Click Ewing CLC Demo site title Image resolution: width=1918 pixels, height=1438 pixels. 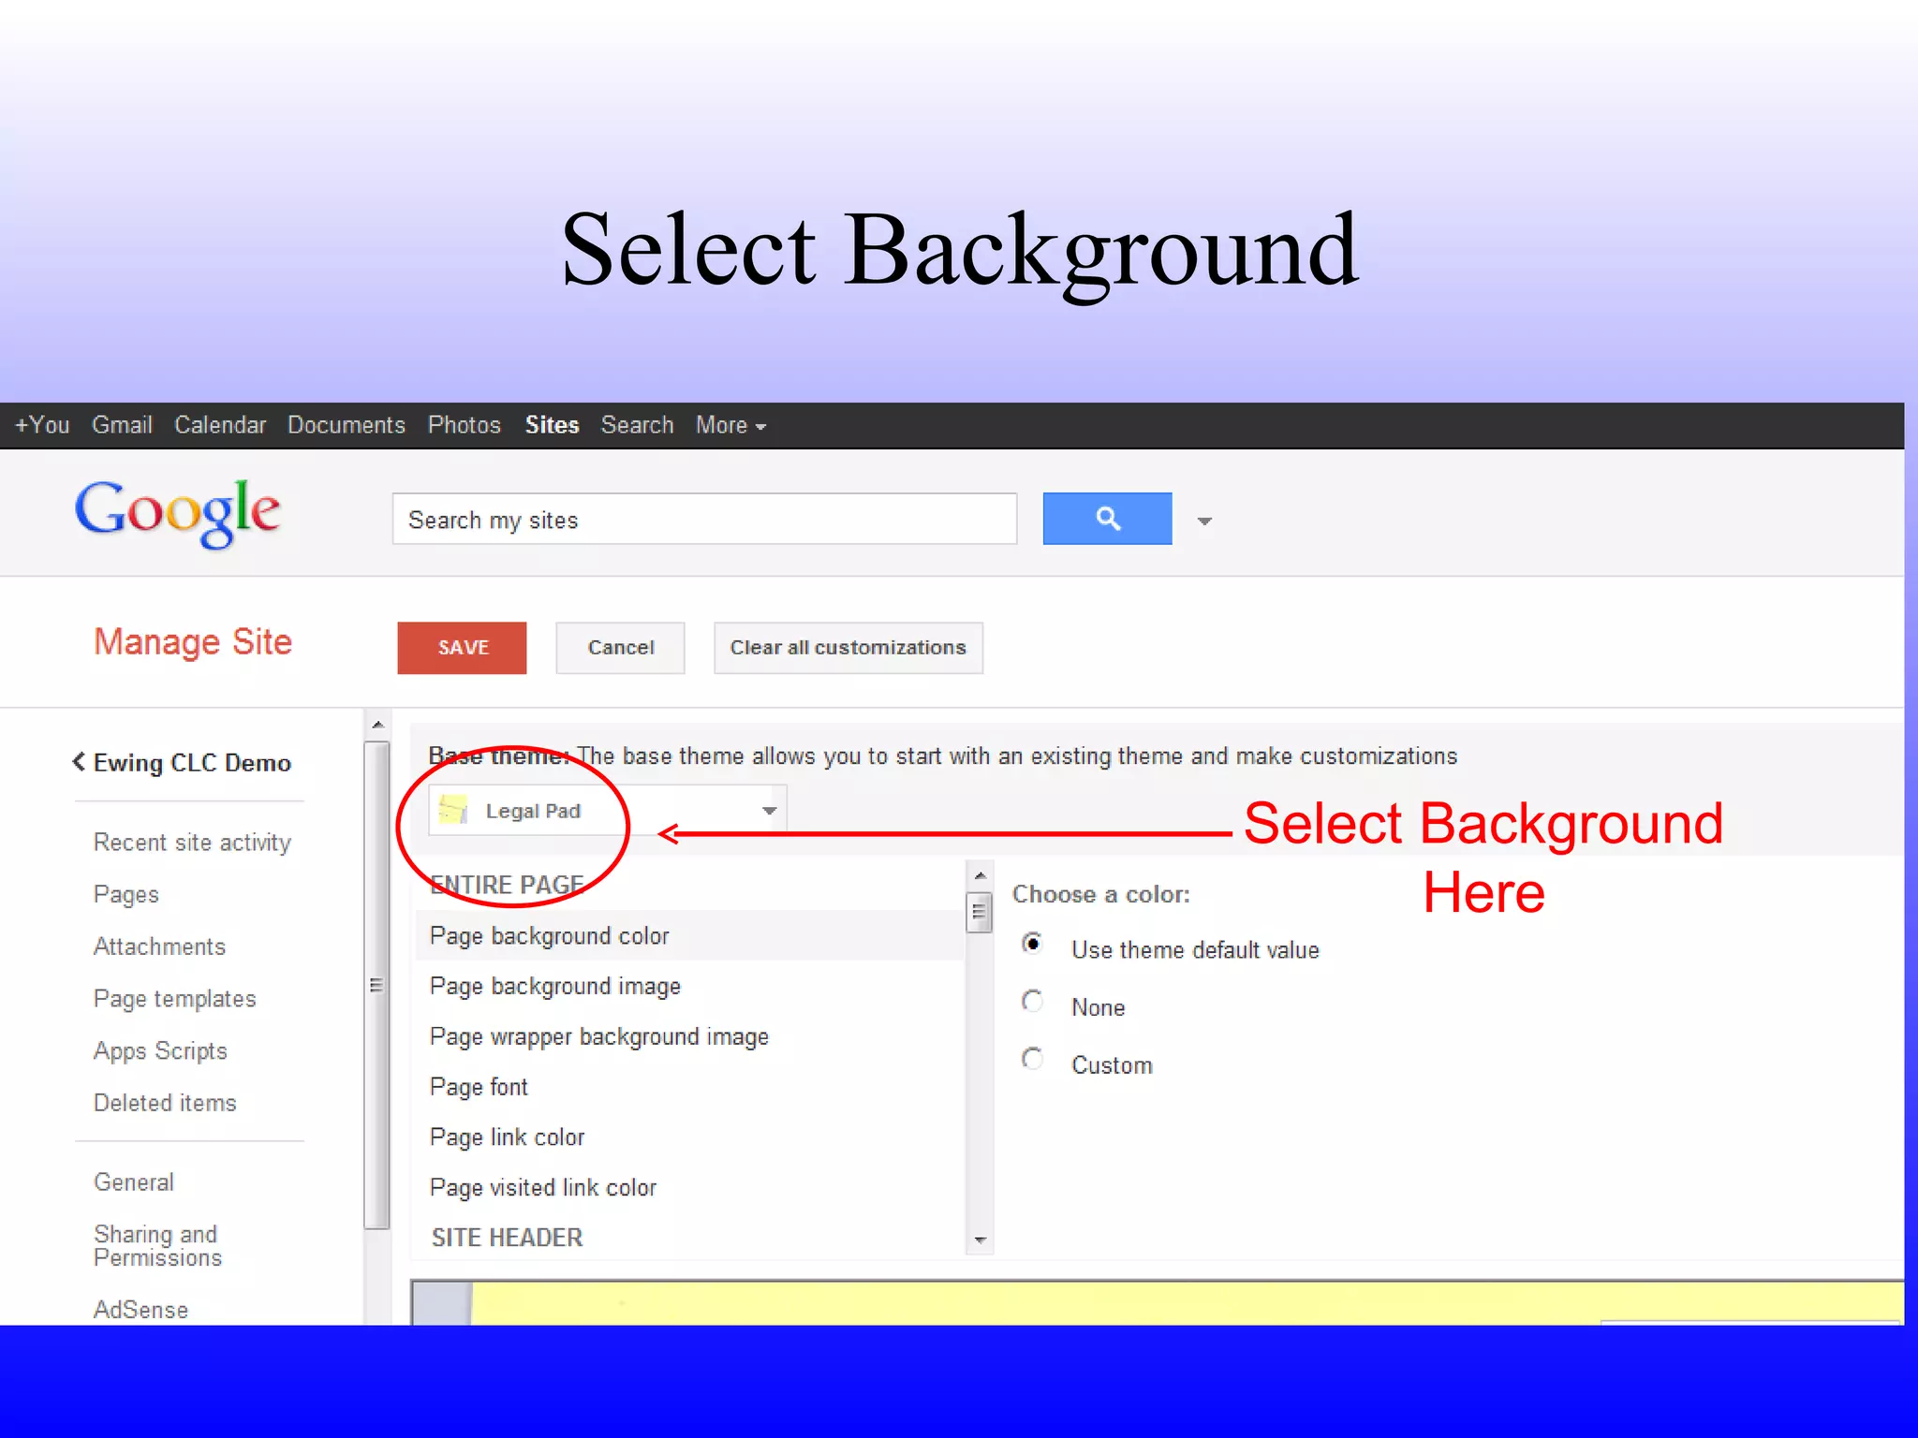coord(192,763)
